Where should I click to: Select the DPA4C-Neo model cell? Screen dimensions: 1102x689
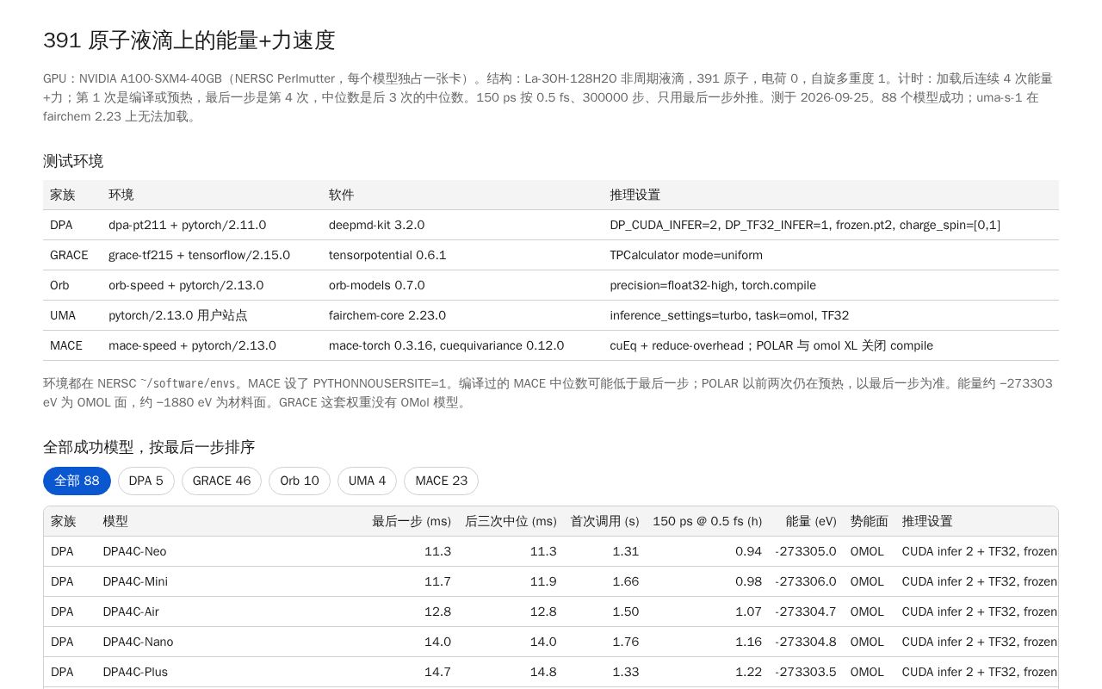(x=134, y=551)
